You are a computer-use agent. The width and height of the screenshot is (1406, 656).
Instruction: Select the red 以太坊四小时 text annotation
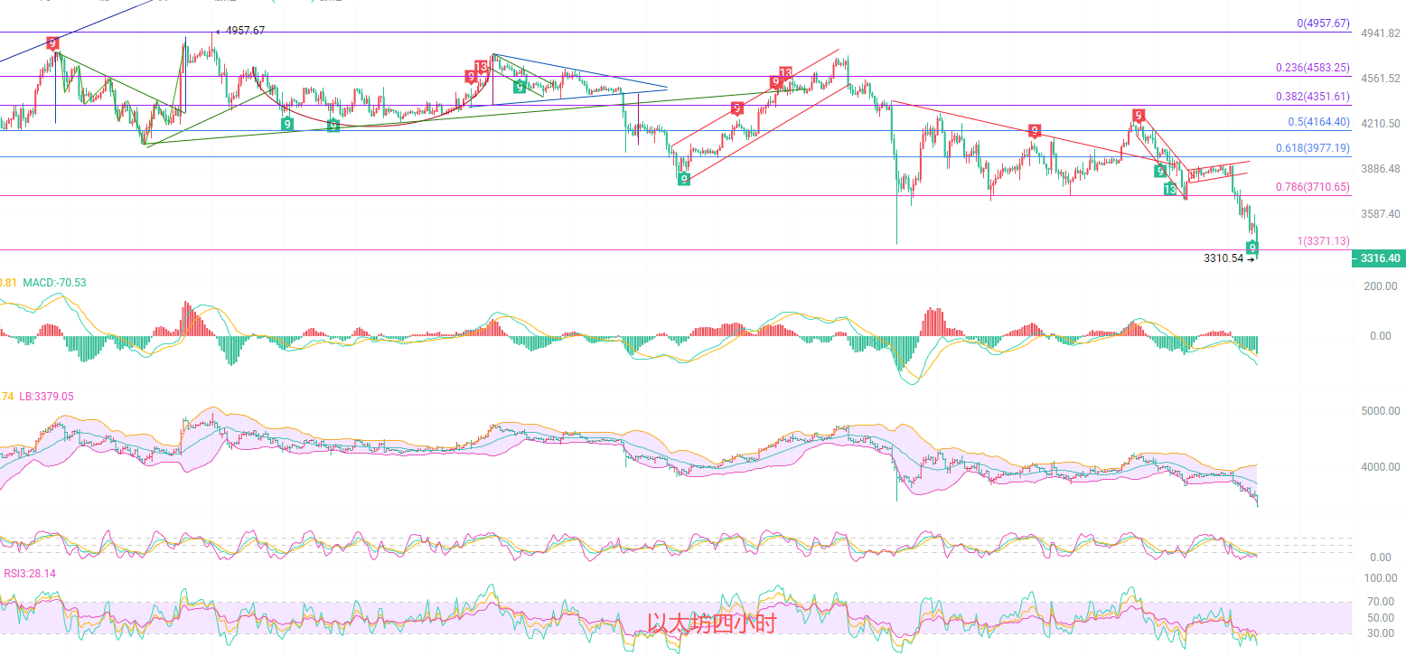710,623
